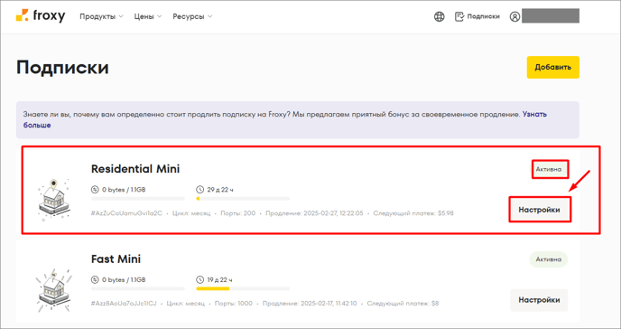This screenshot has height=329, width=621.
Task: Select the ID #Azz8AoUa7oJJc1ICJ
Action: (124, 304)
